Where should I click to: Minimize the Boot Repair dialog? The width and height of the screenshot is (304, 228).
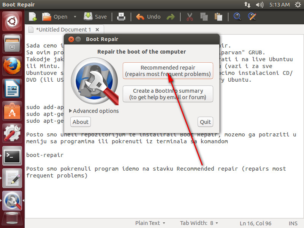[78, 40]
